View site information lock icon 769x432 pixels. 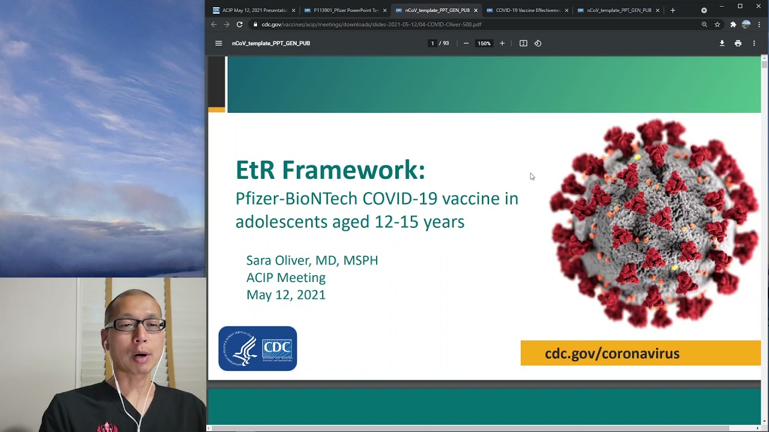(255, 25)
